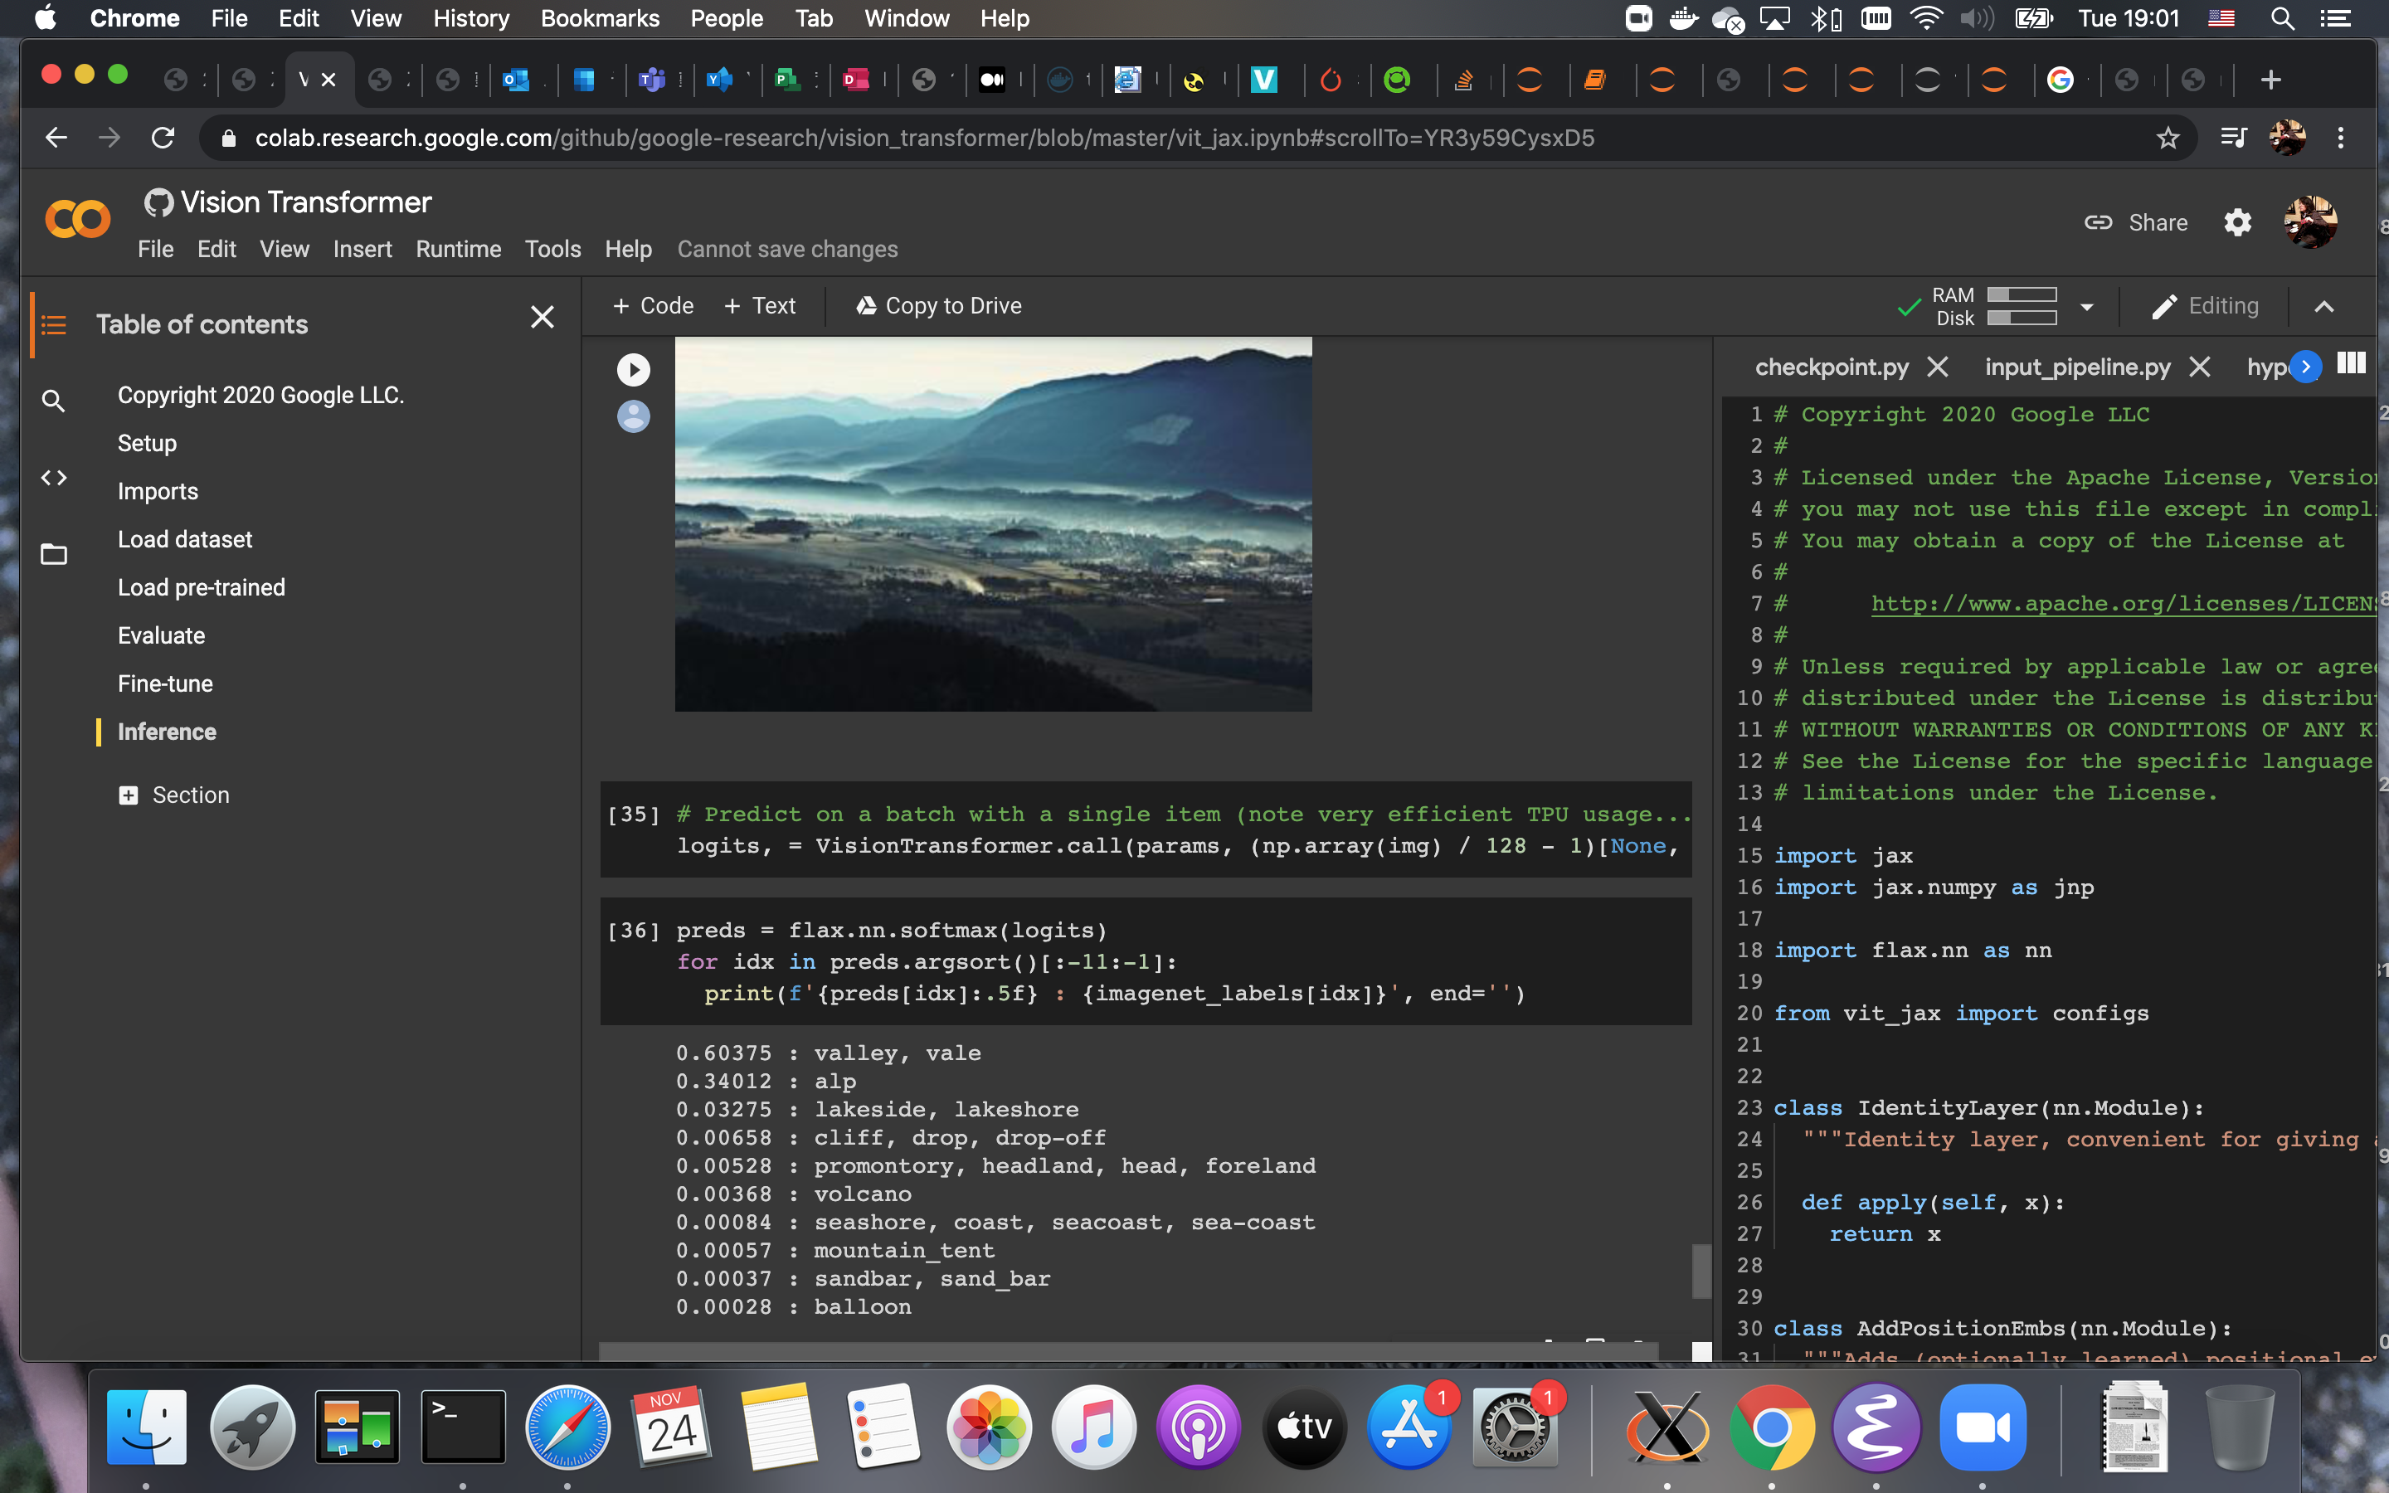The width and height of the screenshot is (2389, 1493).
Task: Close the Table of contents panel
Action: [x=542, y=317]
